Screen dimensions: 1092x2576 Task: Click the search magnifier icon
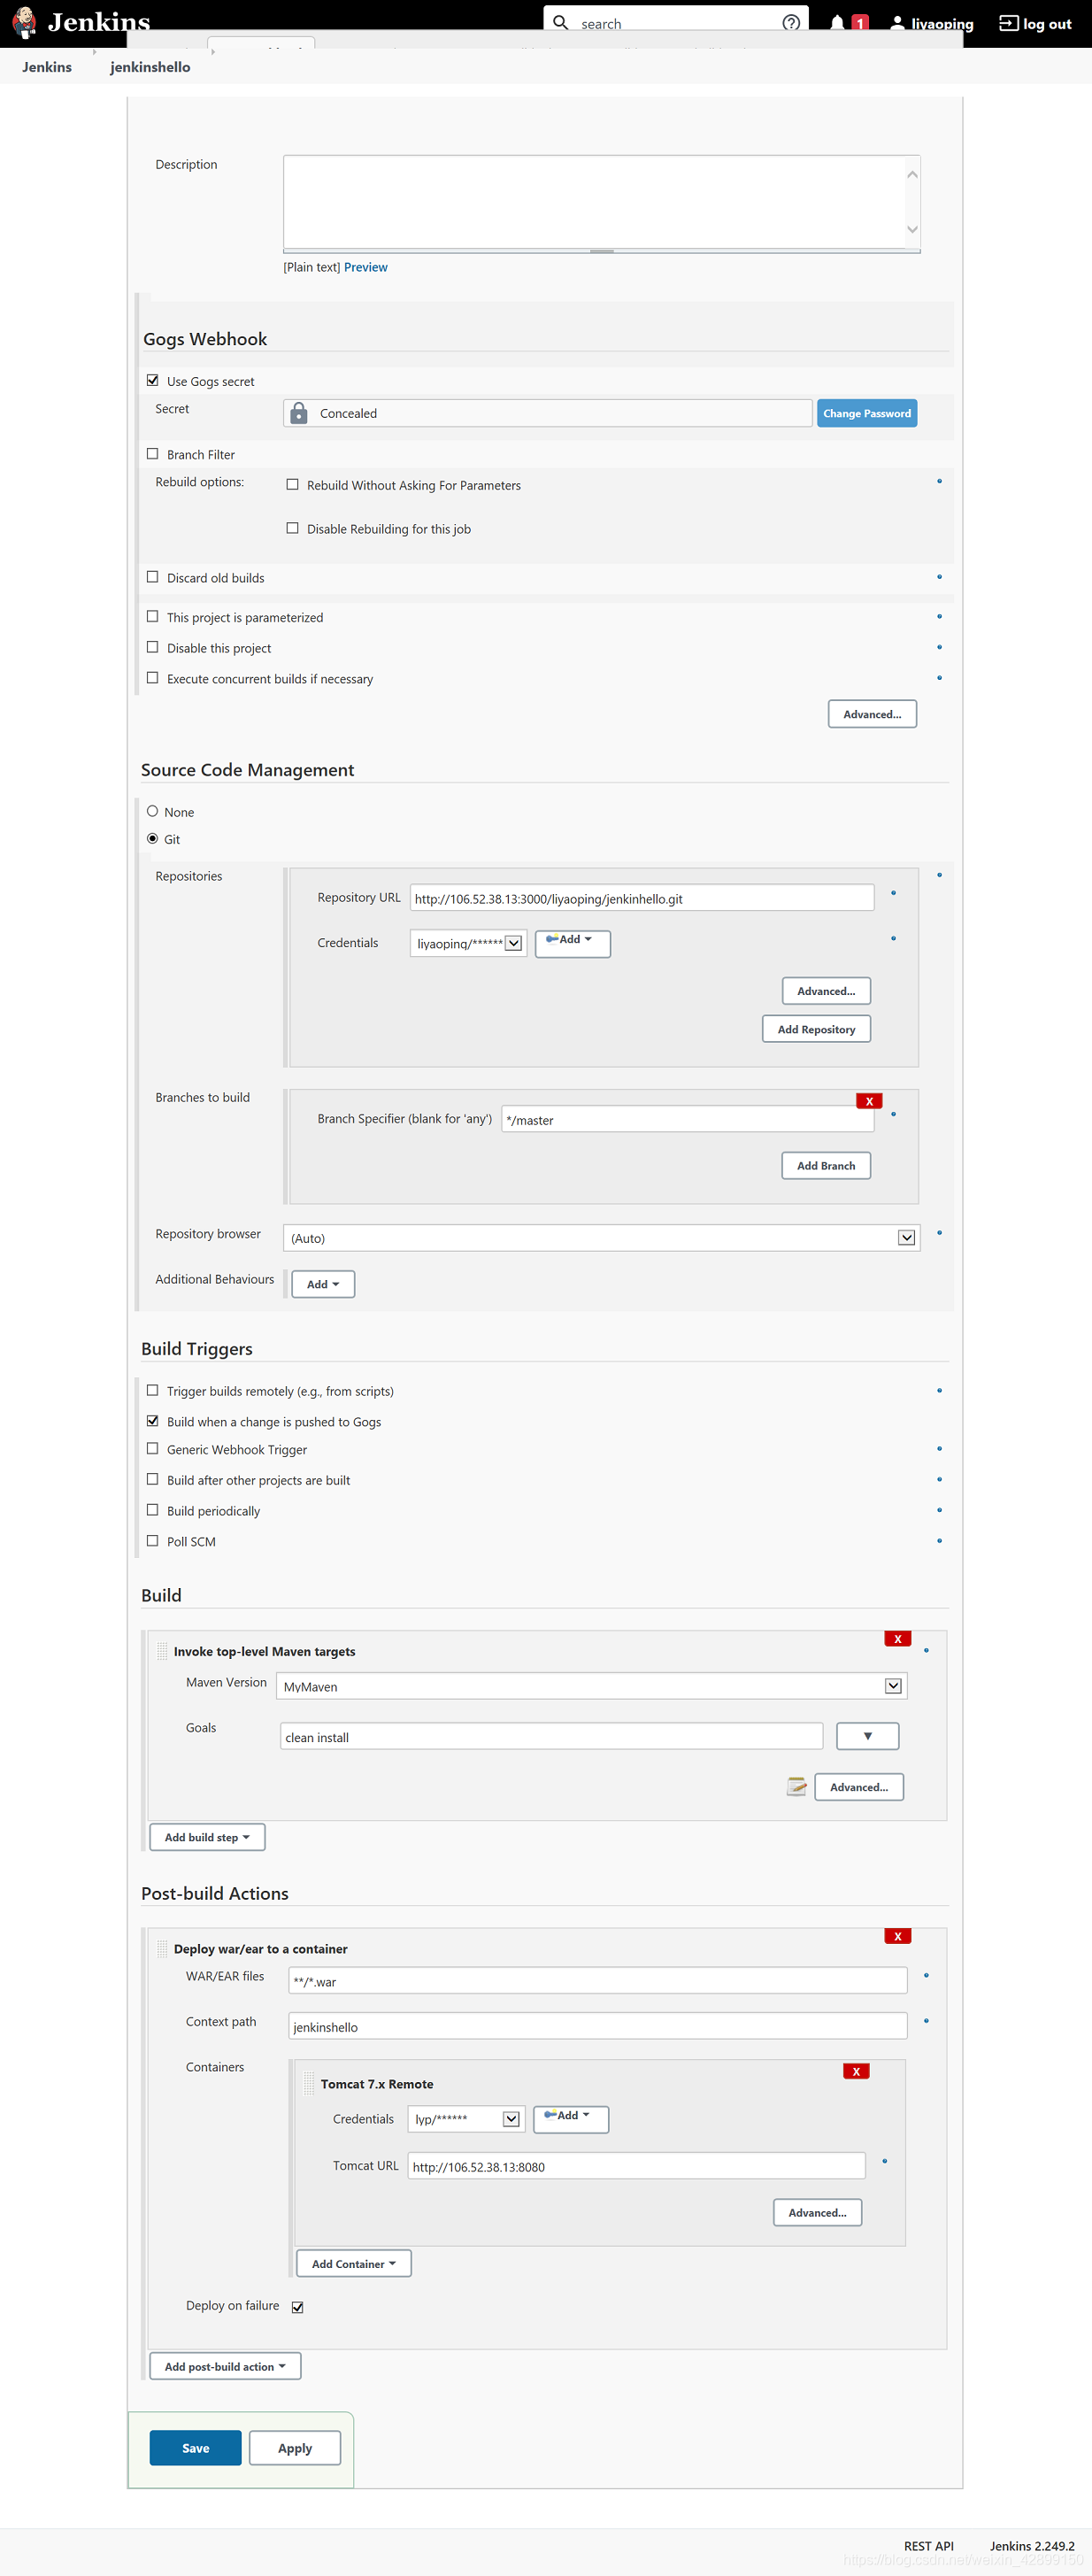(x=561, y=22)
